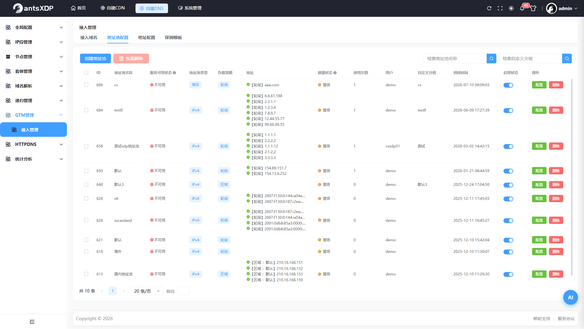
Task: Go to the next page arrow
Action: pyautogui.click(x=123, y=291)
